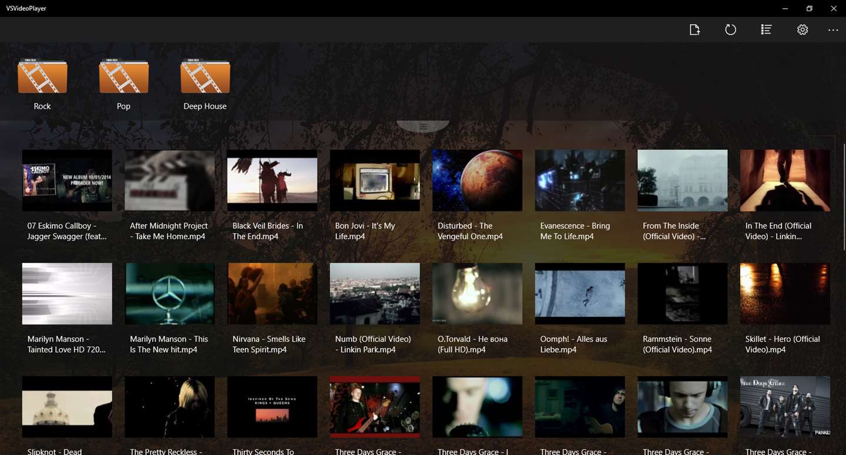Play Three Days Grace guitarist red-border thumbnail
The image size is (846, 455).
375,407
